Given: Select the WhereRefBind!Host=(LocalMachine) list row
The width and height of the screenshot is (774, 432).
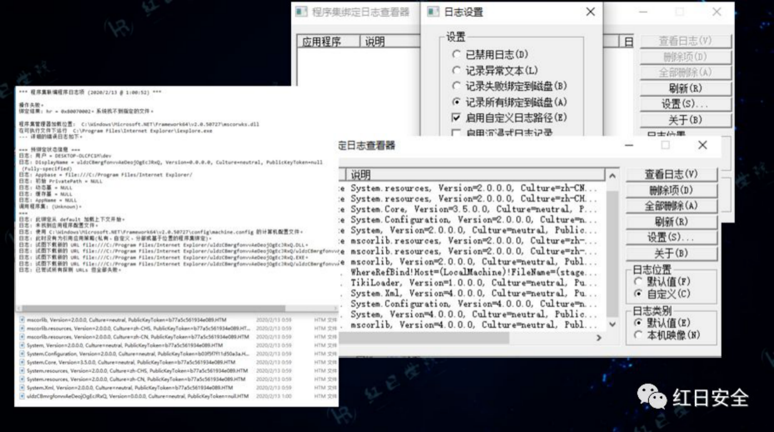Looking at the screenshot, I should click(473, 272).
